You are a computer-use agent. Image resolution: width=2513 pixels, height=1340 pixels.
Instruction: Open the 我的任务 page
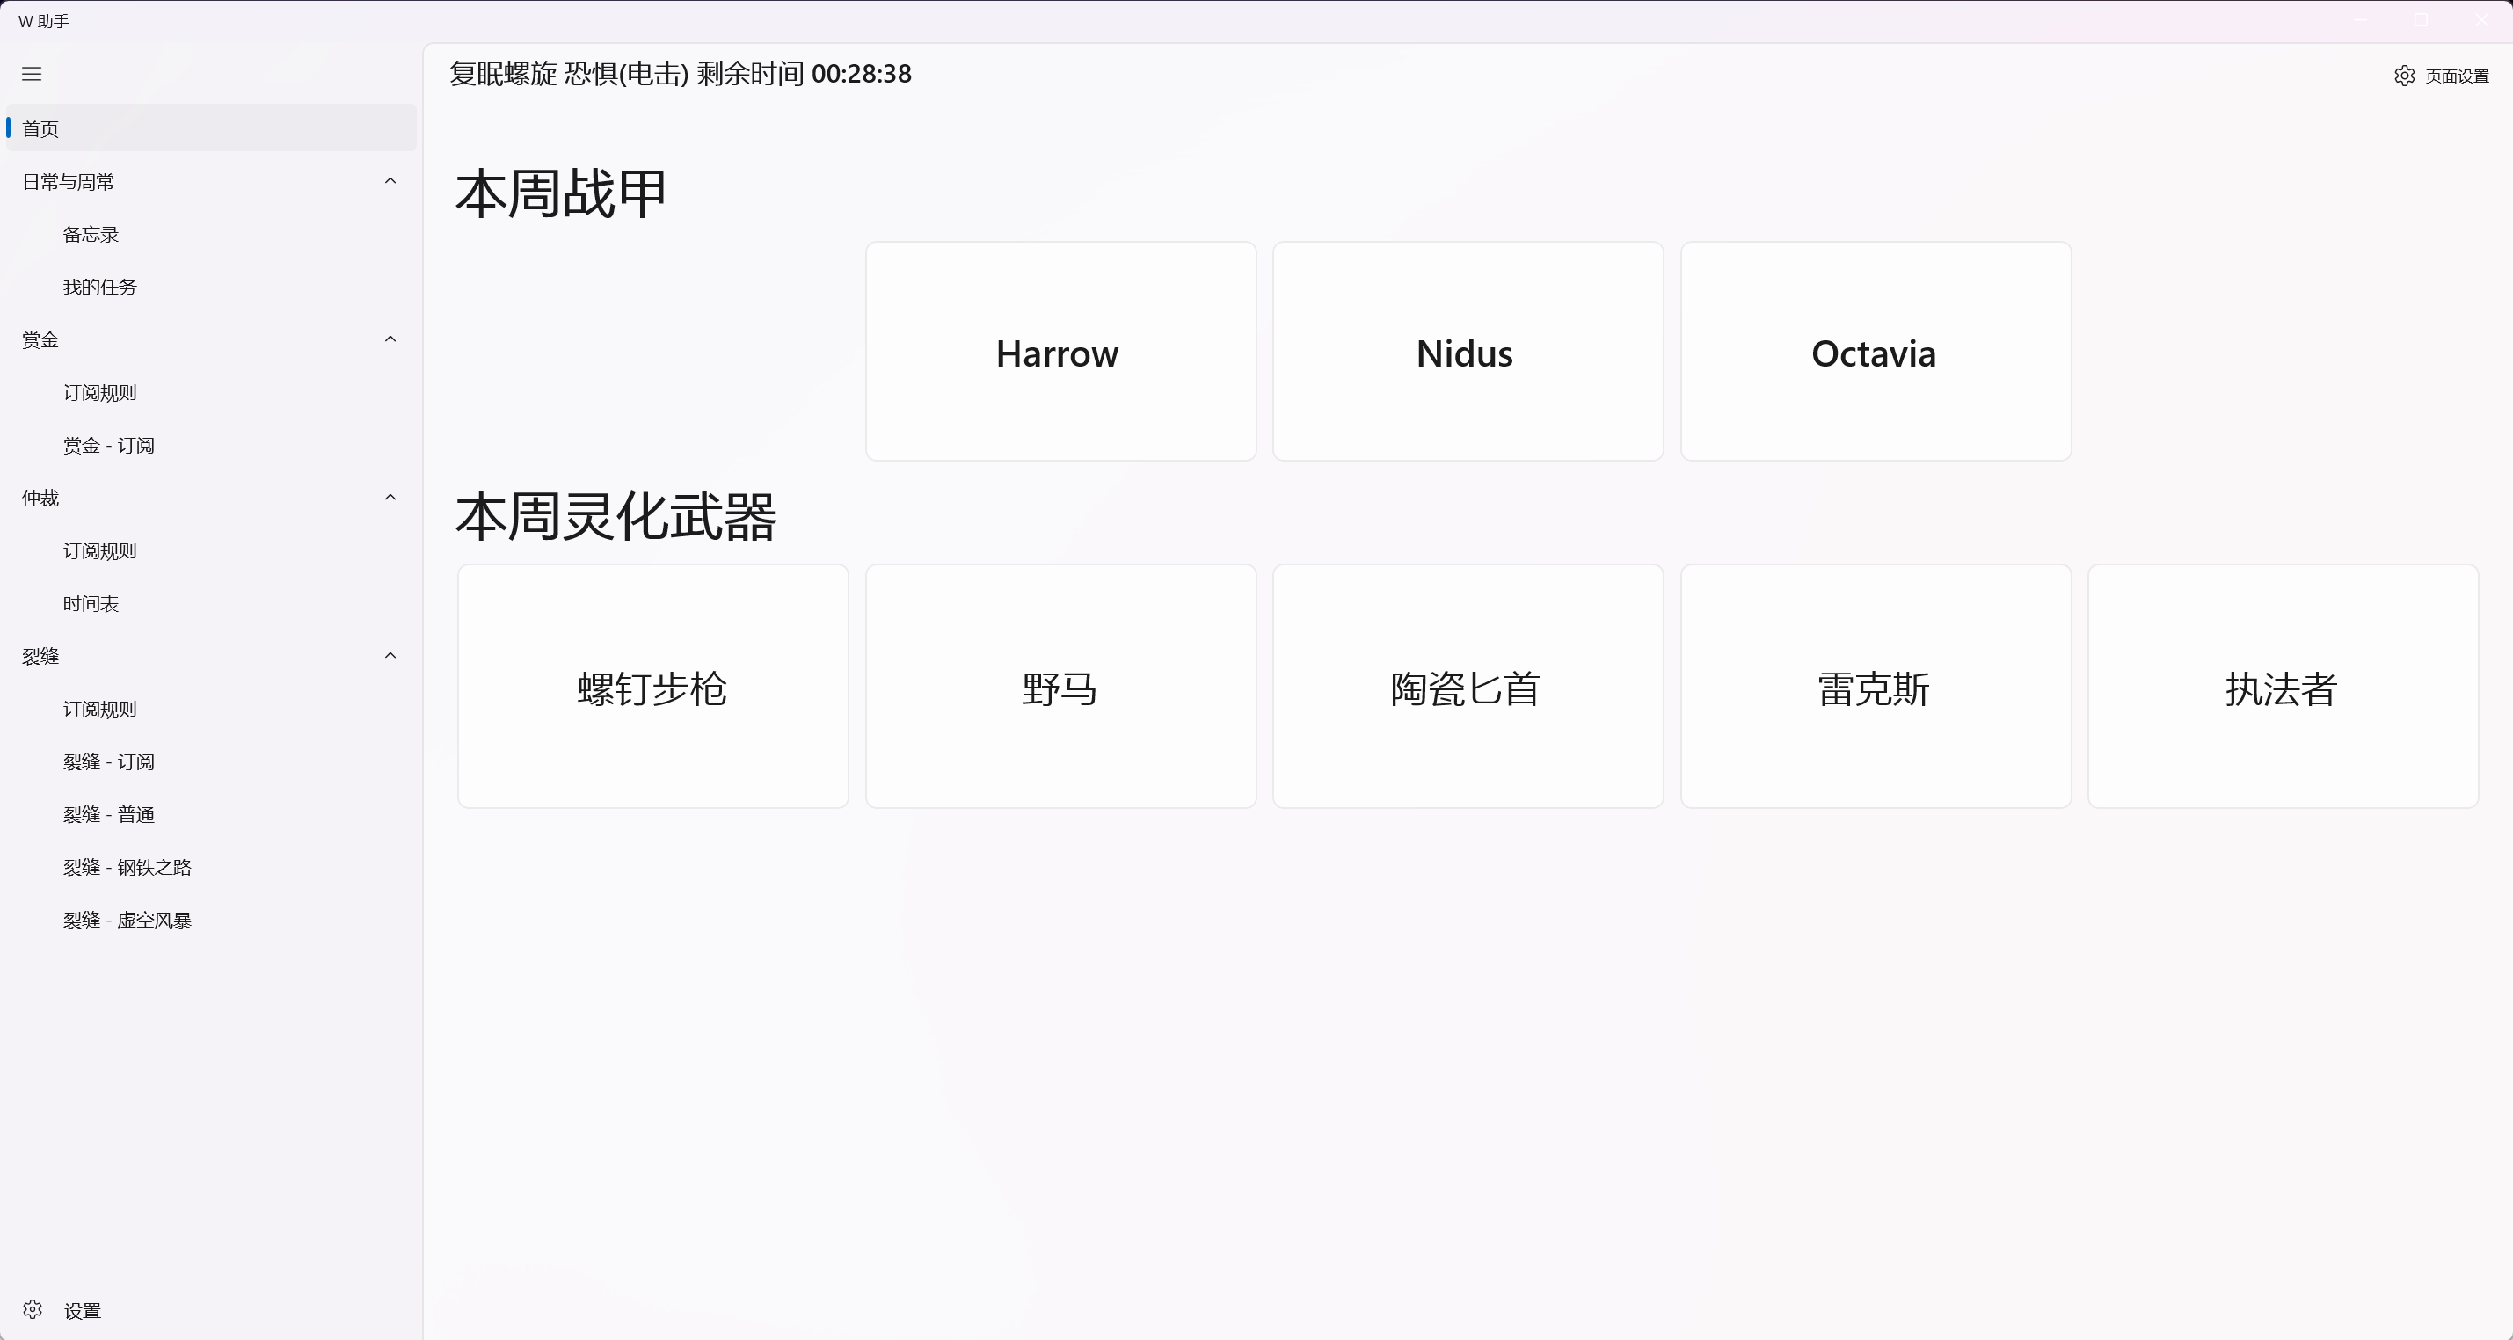click(100, 286)
